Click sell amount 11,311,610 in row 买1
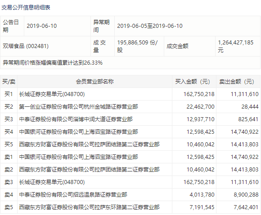 click(x=244, y=94)
